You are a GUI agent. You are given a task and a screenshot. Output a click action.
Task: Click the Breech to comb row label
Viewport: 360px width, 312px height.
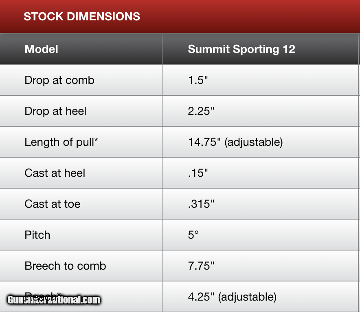pos(66,266)
